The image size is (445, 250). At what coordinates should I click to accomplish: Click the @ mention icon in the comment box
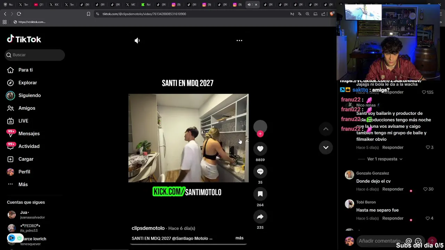(x=409, y=241)
